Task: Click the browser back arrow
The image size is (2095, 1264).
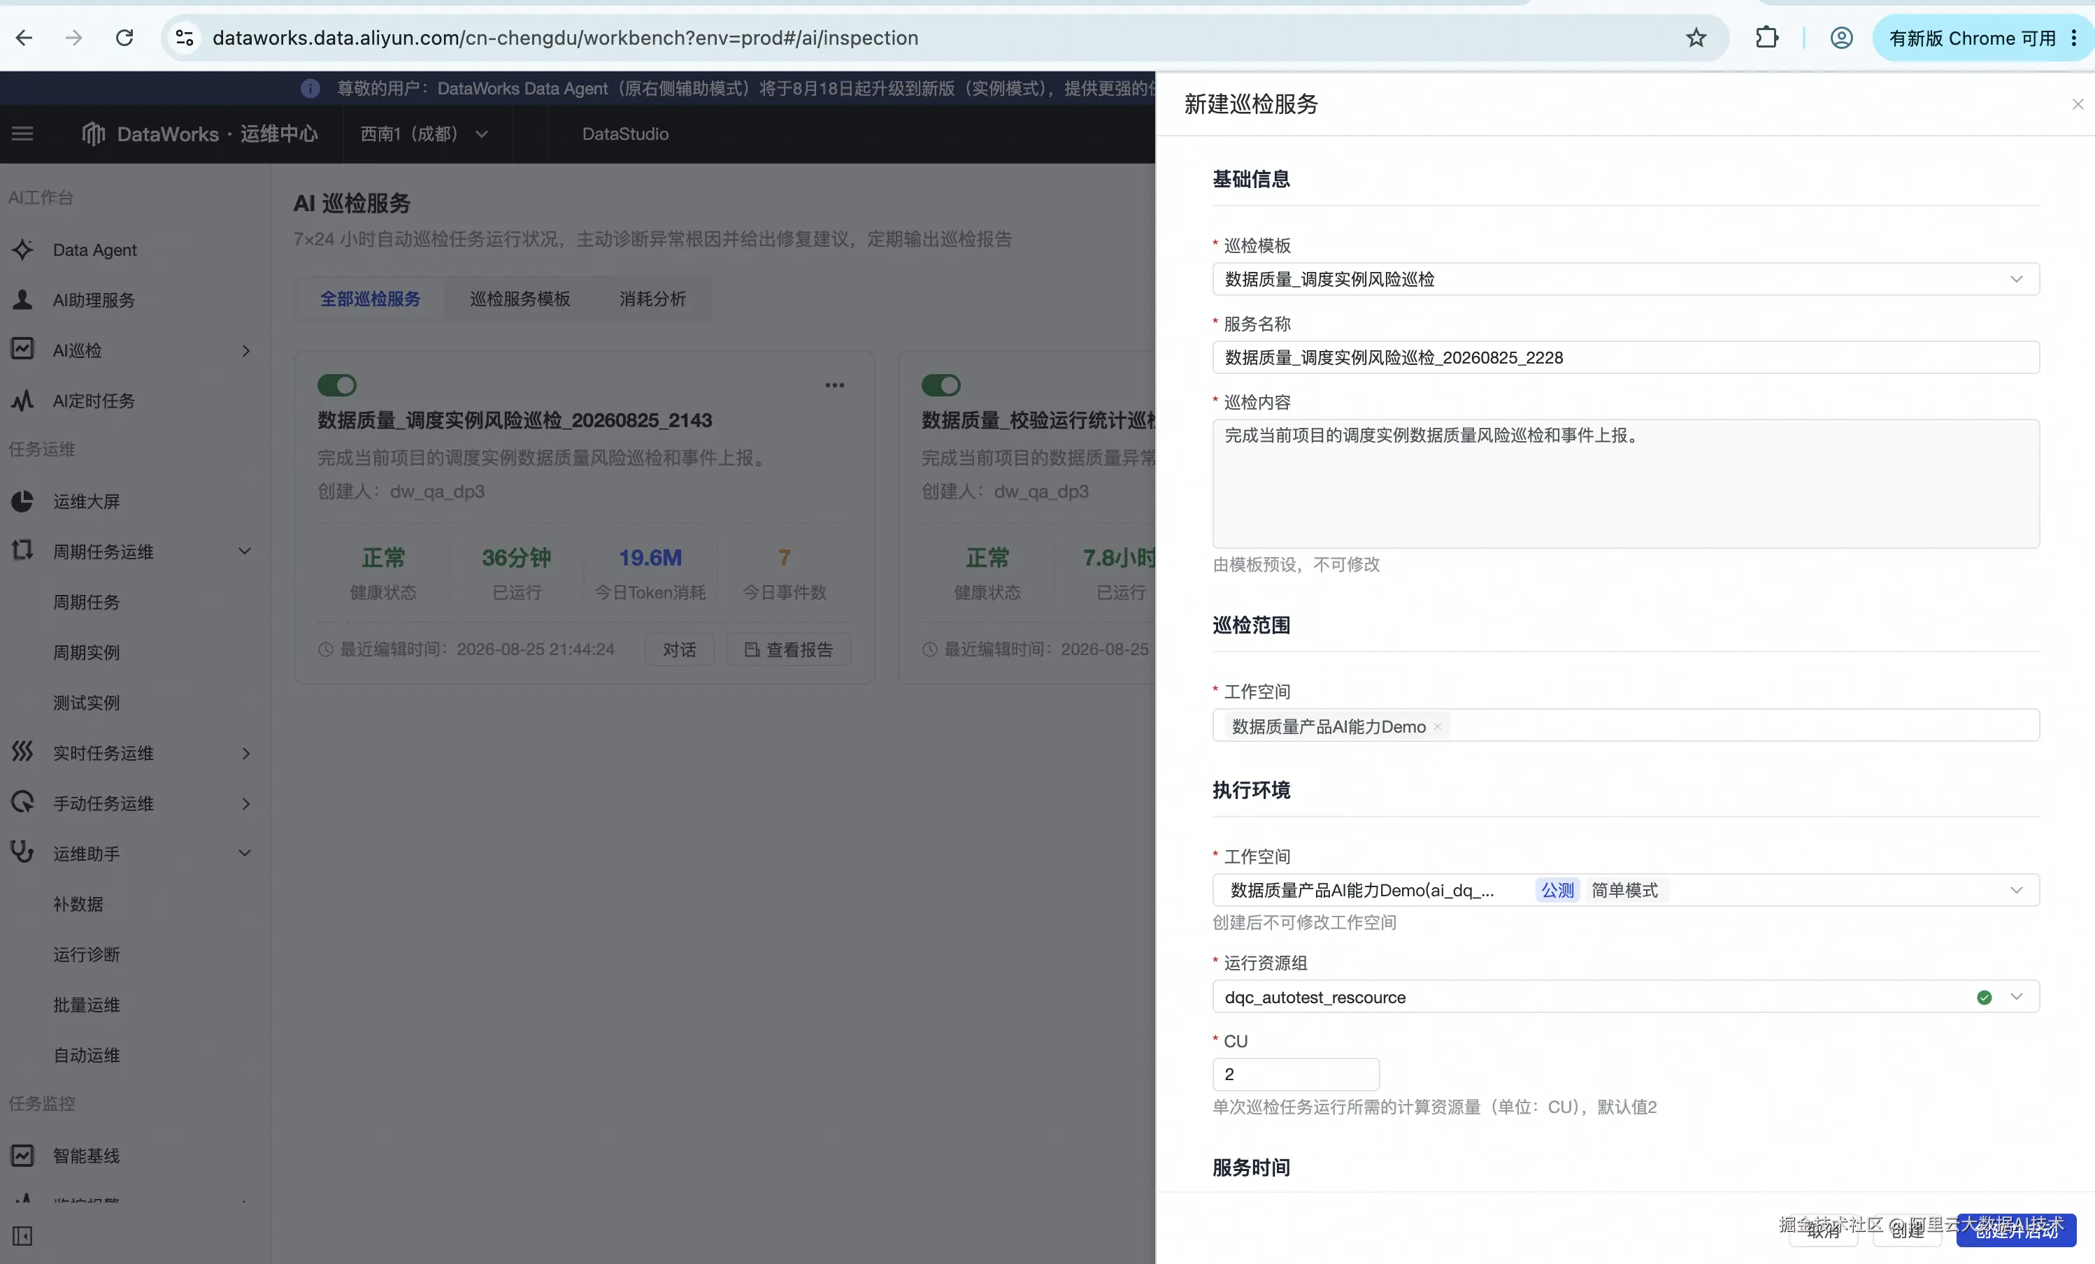Action: 24,37
